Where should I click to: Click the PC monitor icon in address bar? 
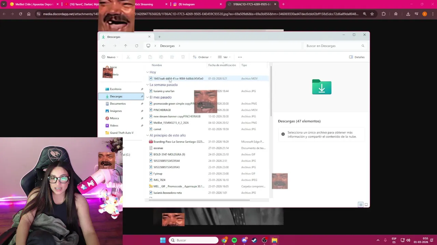[x=148, y=46]
